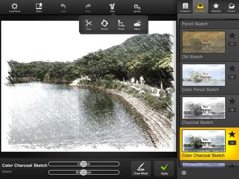The height and width of the screenshot is (179, 239).
Task: Open the Load Photo button
Action: (x=15, y=8)
